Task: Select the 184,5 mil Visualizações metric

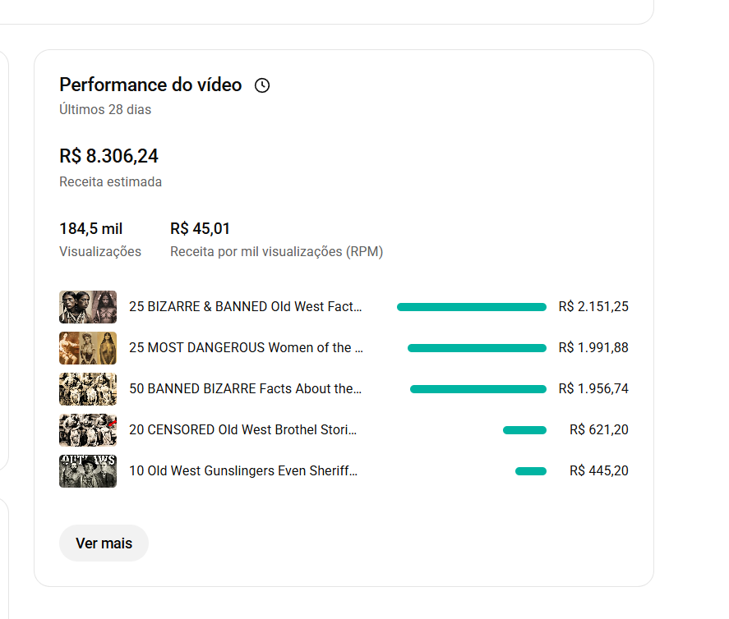Action: tap(91, 229)
